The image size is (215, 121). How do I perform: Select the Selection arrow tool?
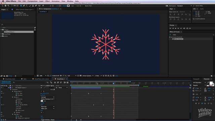(2, 6)
